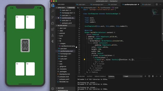
Task: Expand the web folder
Action: pyautogui.click(x=65, y=64)
